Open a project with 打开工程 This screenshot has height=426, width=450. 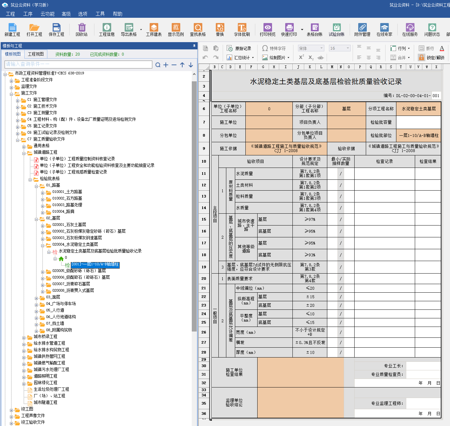[34, 30]
